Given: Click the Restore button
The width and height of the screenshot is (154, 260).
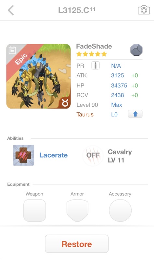Looking at the screenshot, I should (x=77, y=244).
